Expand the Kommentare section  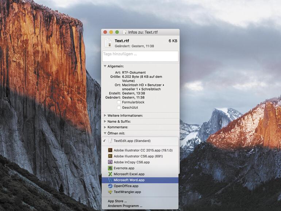tap(105, 127)
